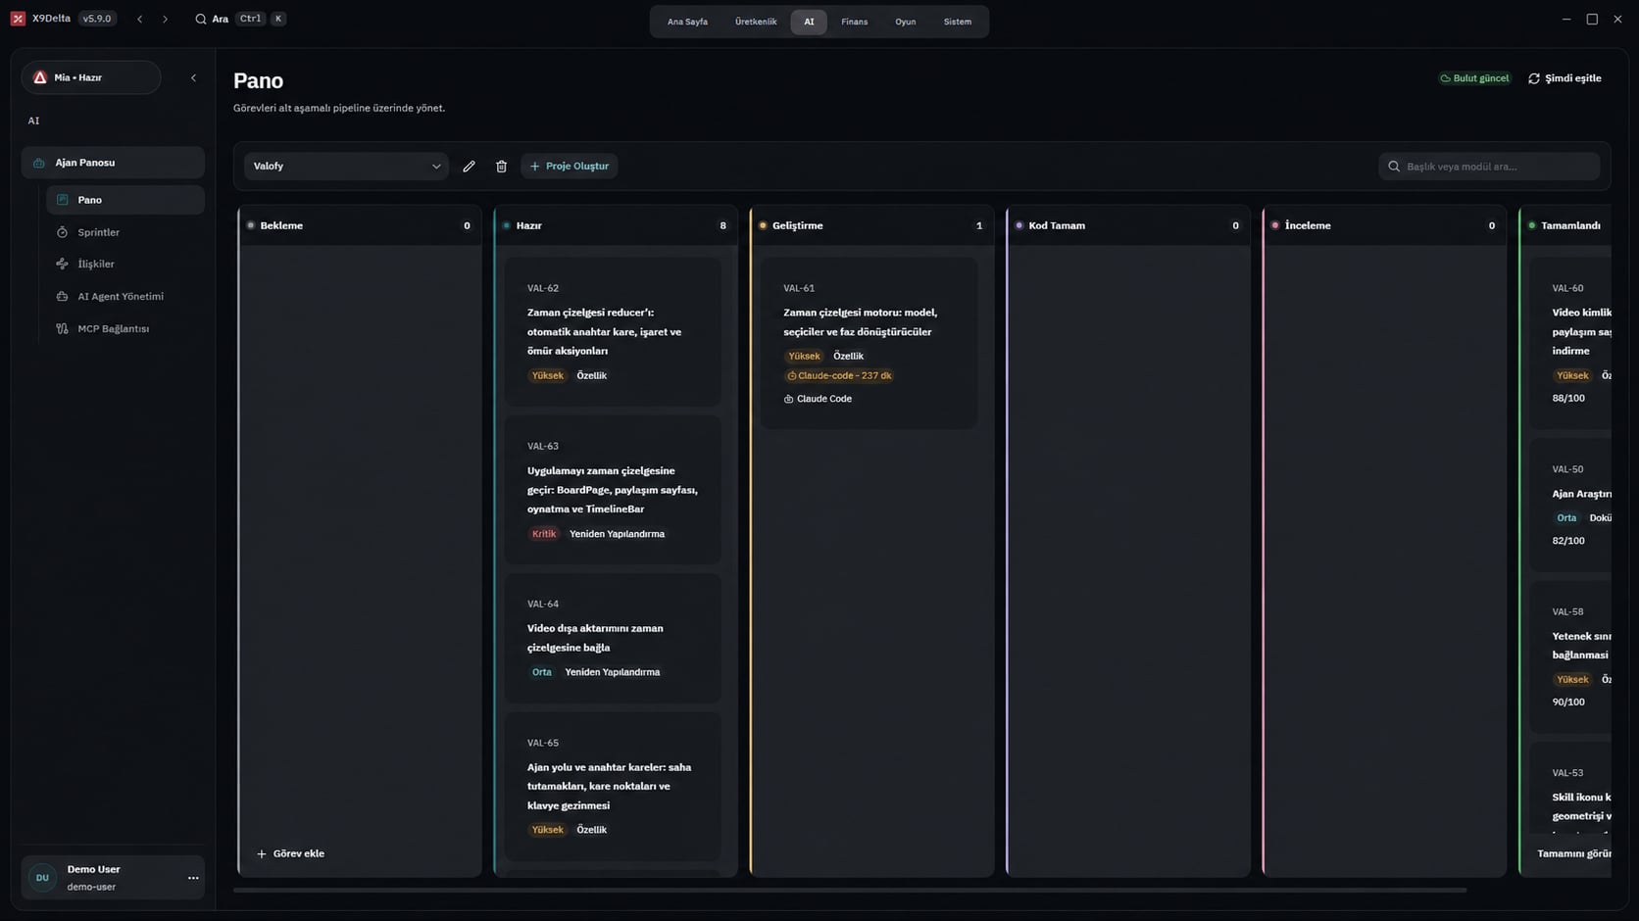Collapse the Ajan Panosu sidebar group

point(113,163)
